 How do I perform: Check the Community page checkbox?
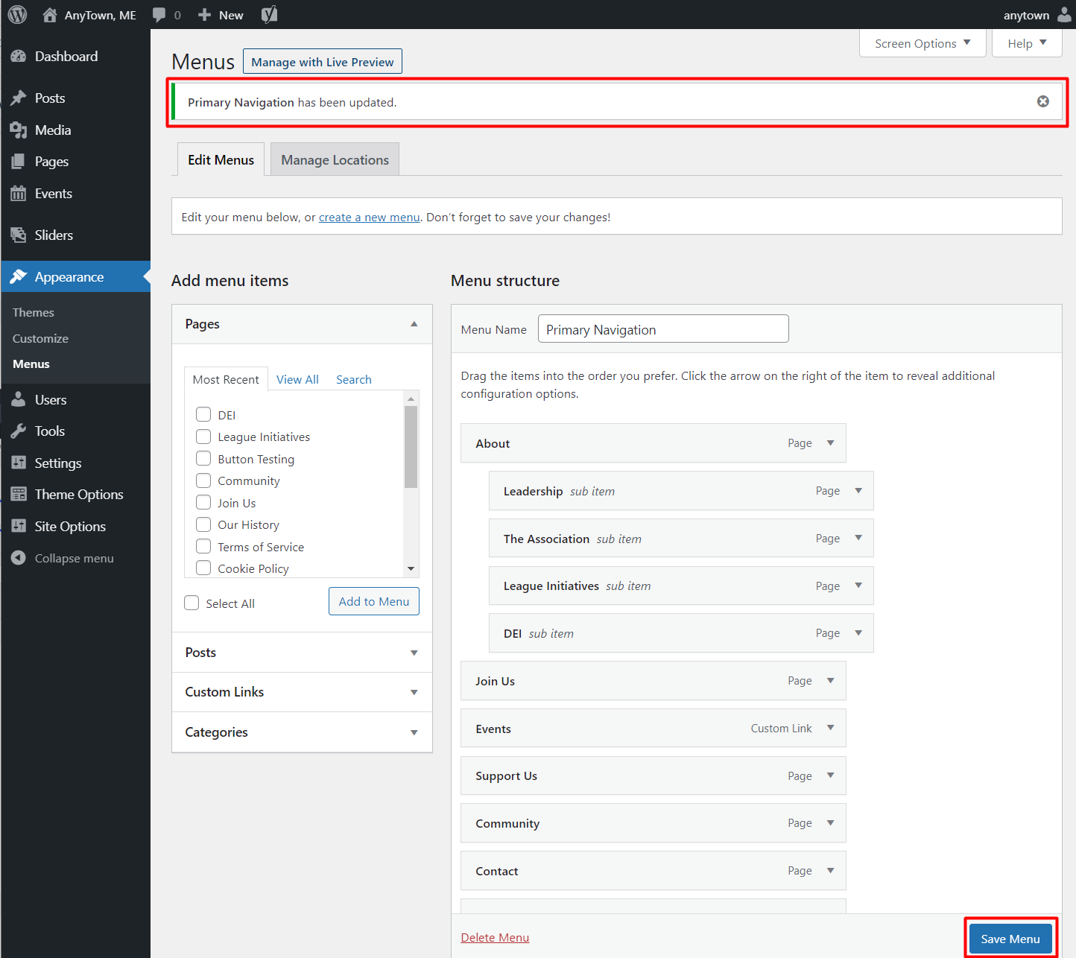(203, 480)
